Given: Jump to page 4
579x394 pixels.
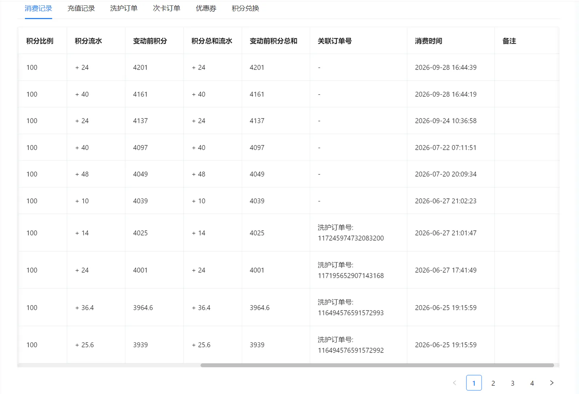Looking at the screenshot, I should click(x=532, y=383).
